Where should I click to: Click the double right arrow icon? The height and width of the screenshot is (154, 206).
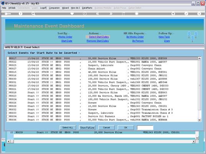[x=111, y=13]
